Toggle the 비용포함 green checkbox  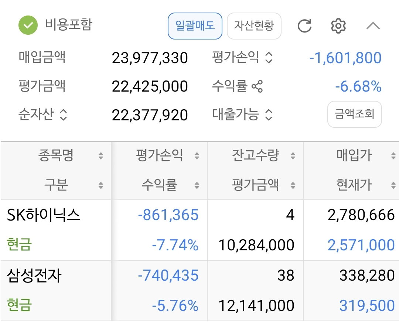coord(28,25)
